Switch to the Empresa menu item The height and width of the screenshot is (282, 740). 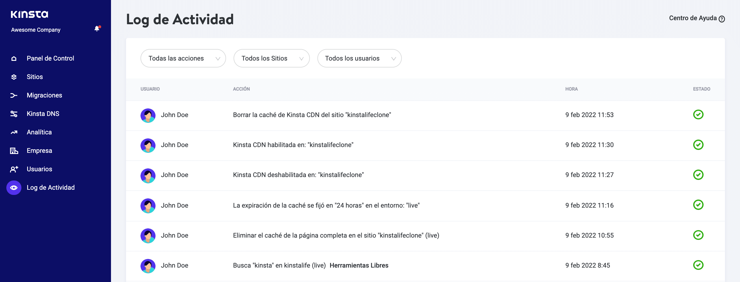tap(39, 150)
